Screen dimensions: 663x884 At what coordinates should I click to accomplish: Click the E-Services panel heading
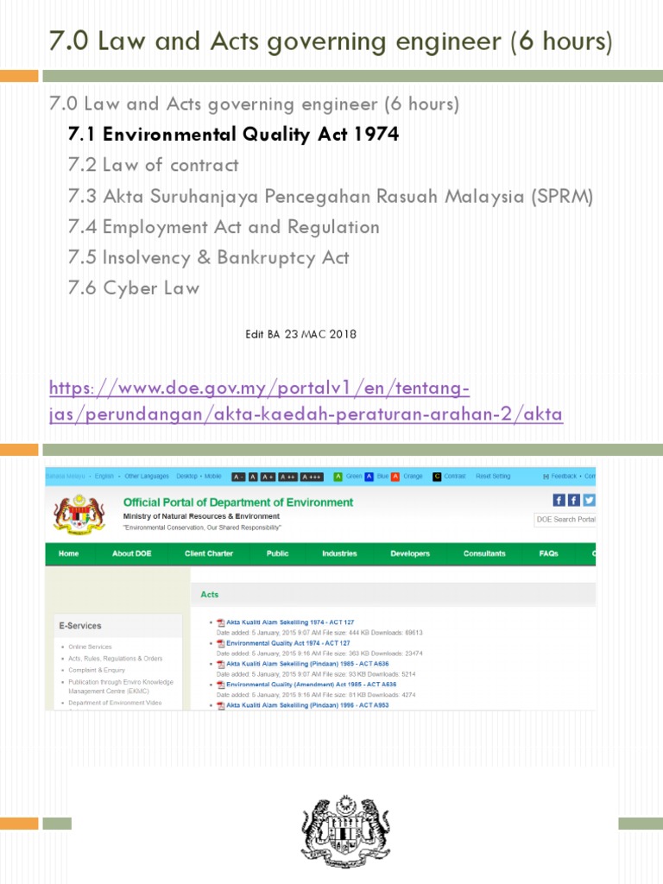click(80, 626)
